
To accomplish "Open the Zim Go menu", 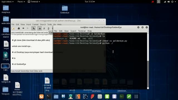I will 55,24.
